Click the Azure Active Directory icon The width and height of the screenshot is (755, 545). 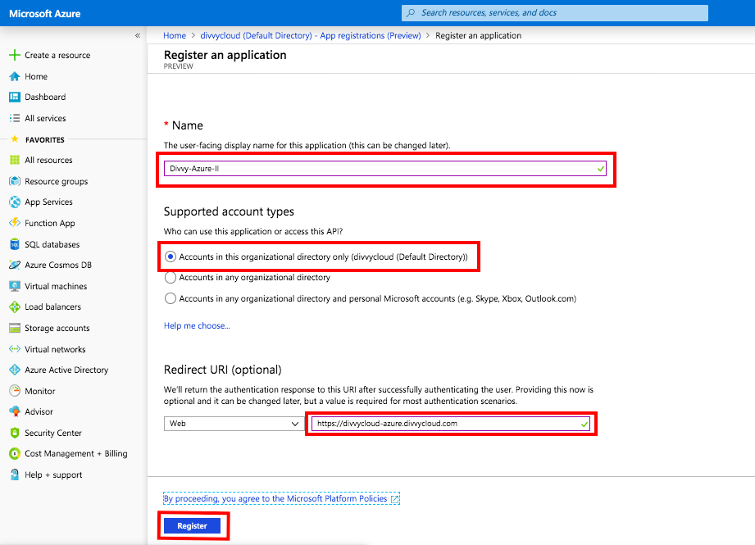click(x=15, y=370)
